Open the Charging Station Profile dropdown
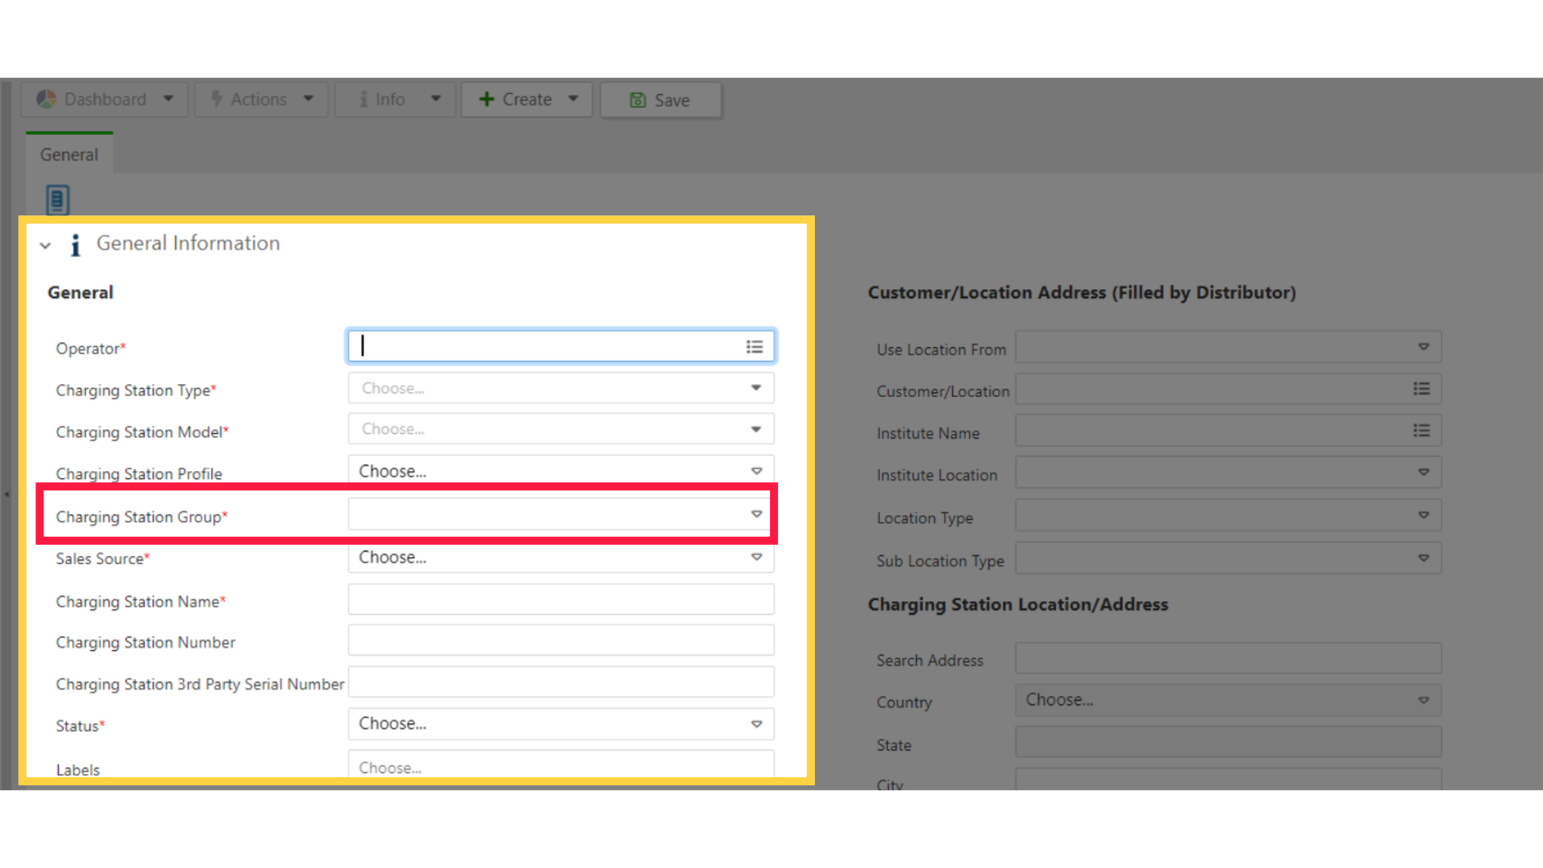This screenshot has height=868, width=1543. (561, 469)
